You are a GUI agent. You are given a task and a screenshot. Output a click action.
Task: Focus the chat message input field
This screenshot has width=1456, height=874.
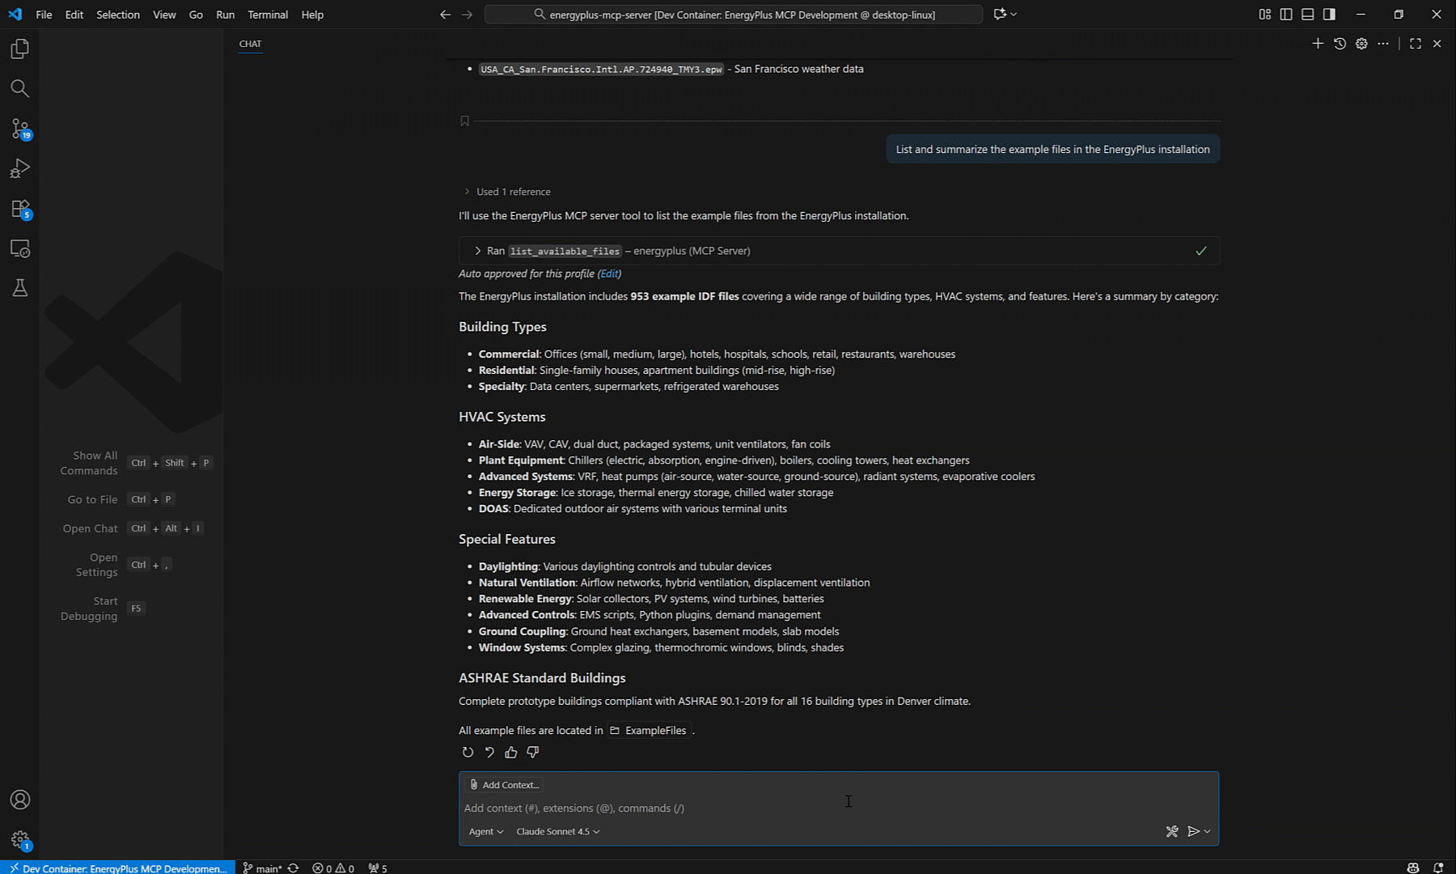click(x=728, y=808)
